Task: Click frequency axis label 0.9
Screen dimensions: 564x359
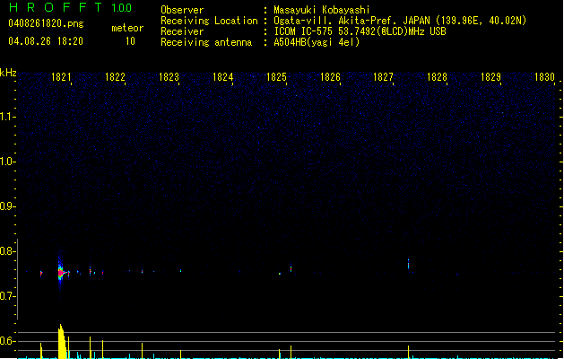Action: click(x=7, y=206)
